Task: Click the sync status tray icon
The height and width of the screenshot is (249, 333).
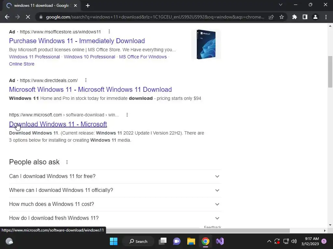Action: 277,241
